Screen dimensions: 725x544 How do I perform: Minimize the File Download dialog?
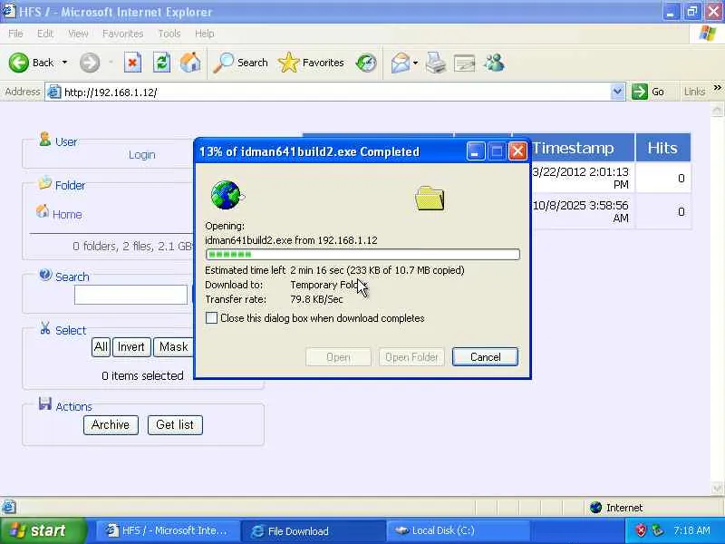[475, 151]
